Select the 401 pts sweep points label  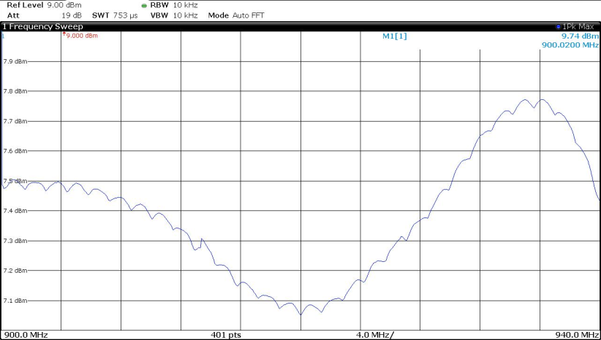(226, 335)
